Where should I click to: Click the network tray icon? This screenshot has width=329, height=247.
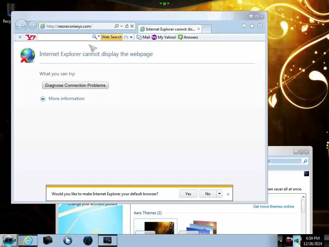(297, 241)
